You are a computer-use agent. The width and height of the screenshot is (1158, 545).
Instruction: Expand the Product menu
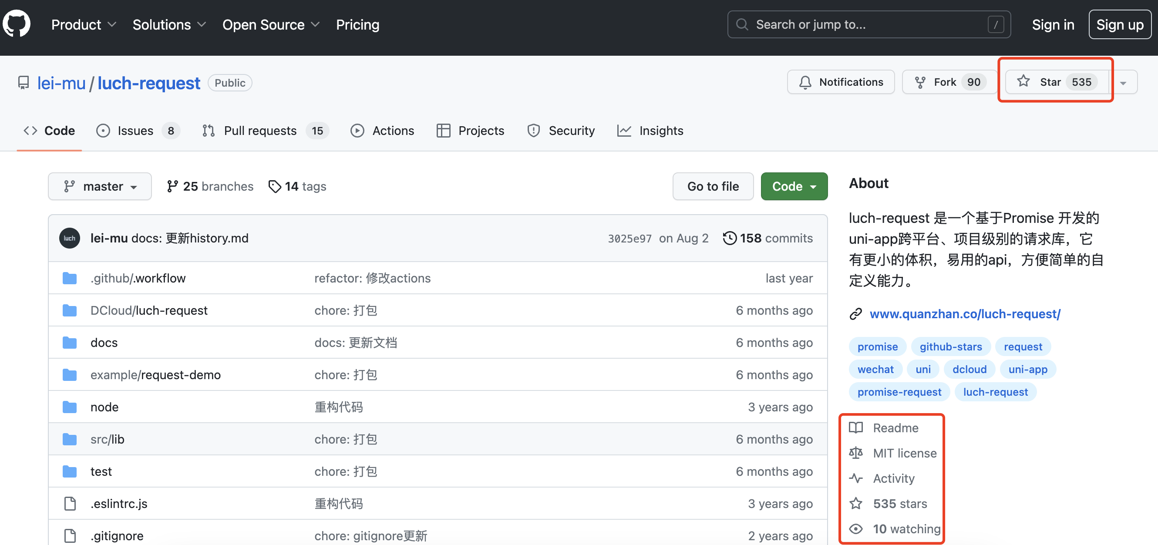[x=84, y=24]
